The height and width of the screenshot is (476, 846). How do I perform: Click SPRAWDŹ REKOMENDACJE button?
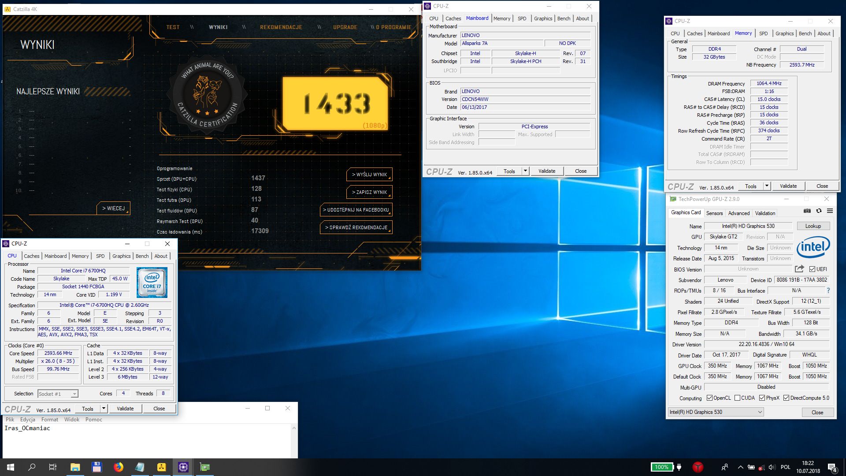[356, 227]
